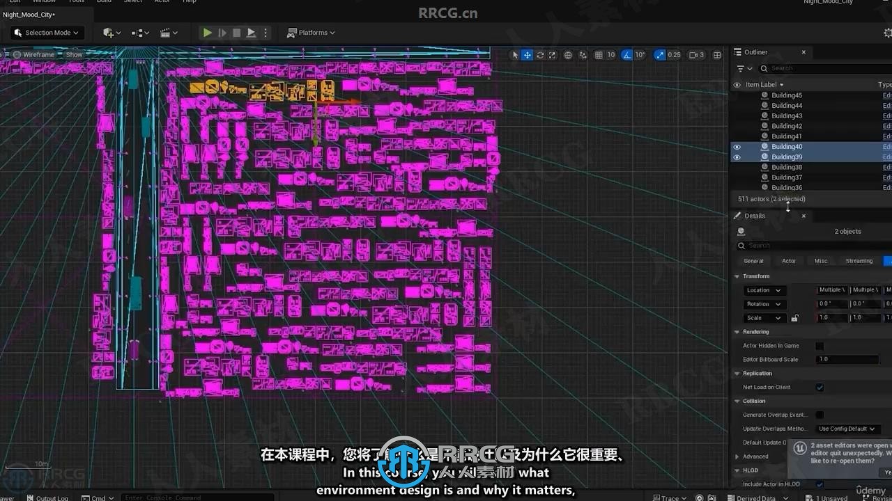Toggle visibility column header eye
Image resolution: width=892 pixels, height=501 pixels.
pyautogui.click(x=737, y=85)
